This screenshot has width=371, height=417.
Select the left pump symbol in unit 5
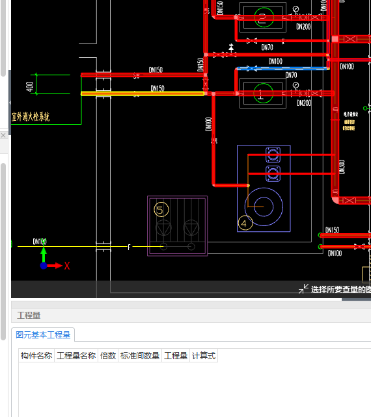pyautogui.click(x=163, y=228)
